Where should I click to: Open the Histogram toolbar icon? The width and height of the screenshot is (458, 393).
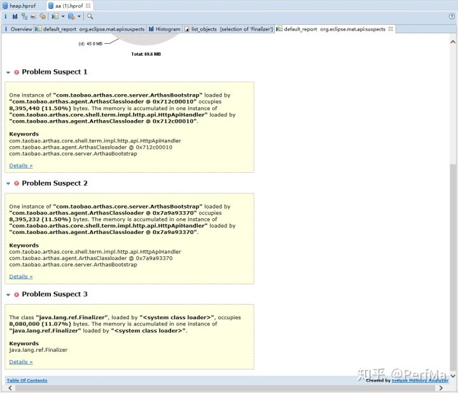click(15, 17)
